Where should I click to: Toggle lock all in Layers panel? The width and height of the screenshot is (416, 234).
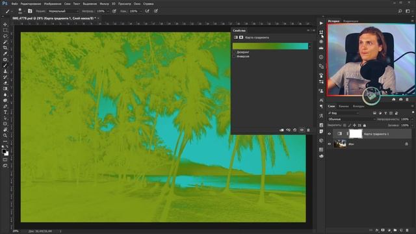click(365, 125)
